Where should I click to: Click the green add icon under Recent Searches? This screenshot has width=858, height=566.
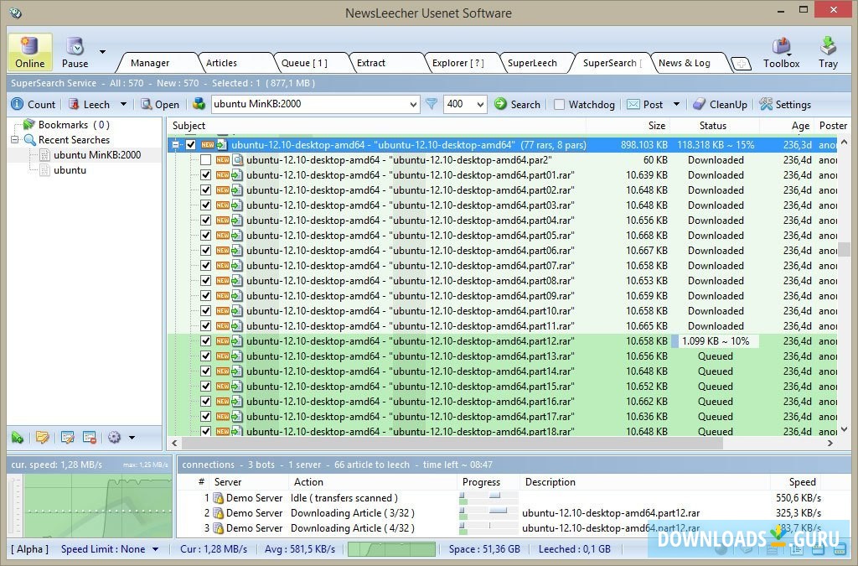(x=18, y=438)
